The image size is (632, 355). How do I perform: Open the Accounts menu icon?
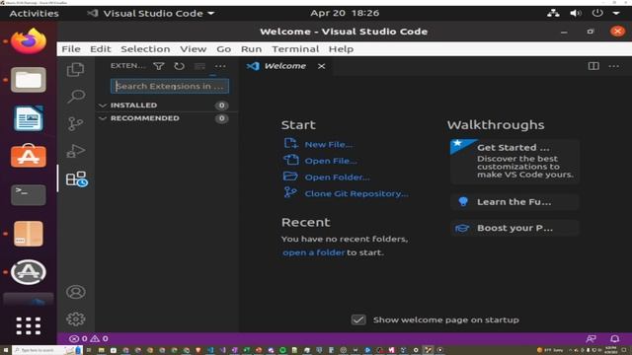pos(76,292)
